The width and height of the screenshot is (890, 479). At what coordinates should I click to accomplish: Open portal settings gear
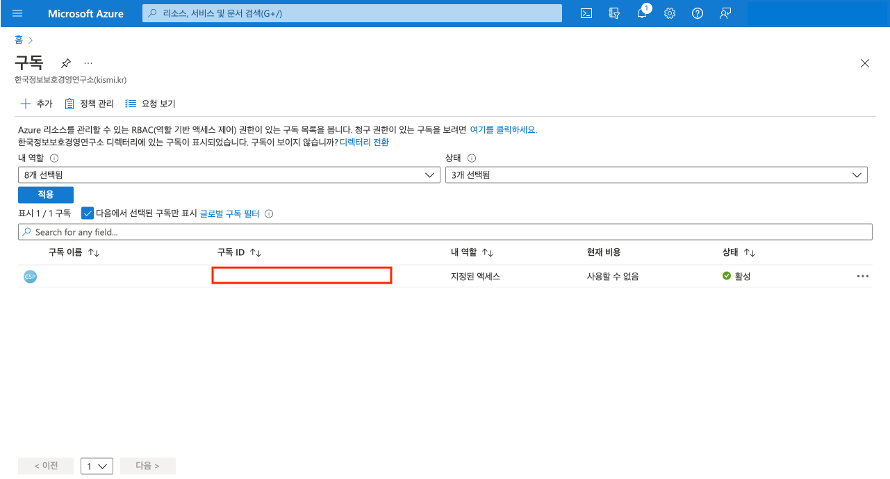670,13
